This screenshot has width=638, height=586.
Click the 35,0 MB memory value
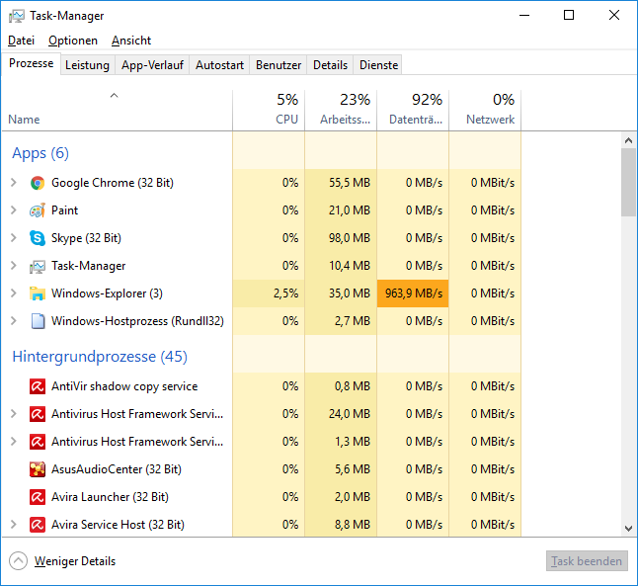pyautogui.click(x=350, y=293)
